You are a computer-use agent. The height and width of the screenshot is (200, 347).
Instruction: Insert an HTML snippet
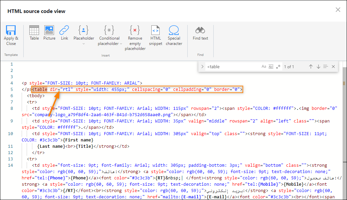(x=156, y=35)
